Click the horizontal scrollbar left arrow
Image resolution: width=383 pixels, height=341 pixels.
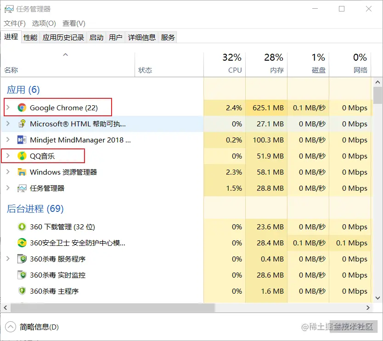pos(6,308)
